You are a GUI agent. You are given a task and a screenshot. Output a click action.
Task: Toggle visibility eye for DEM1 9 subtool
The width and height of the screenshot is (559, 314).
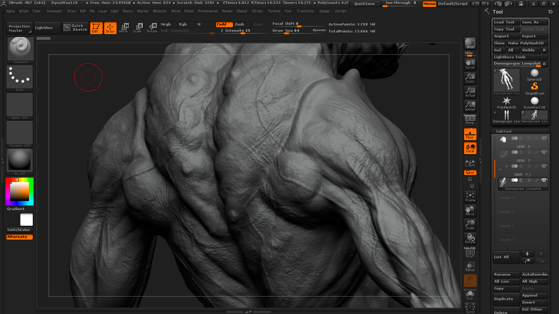tap(544, 138)
